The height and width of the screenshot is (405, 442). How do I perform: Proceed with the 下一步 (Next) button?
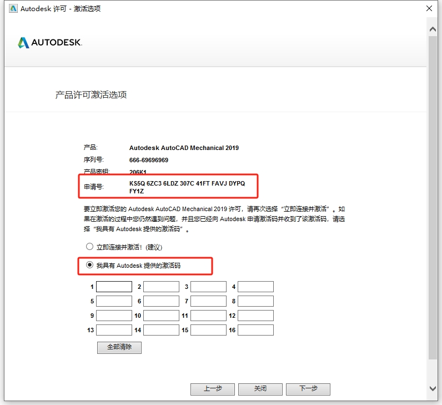(x=308, y=389)
